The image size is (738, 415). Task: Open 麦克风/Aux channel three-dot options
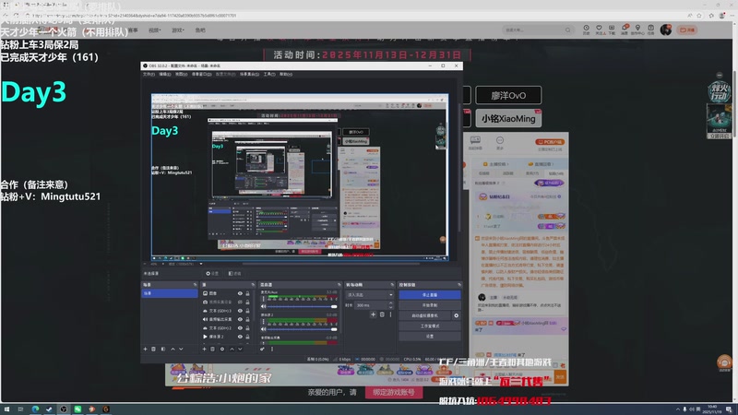pos(264,299)
